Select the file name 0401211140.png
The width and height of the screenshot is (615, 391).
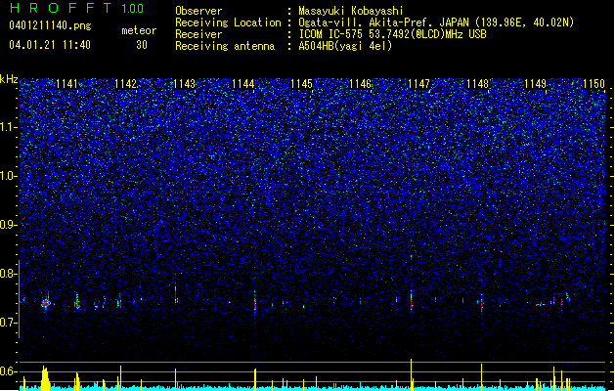[50, 25]
